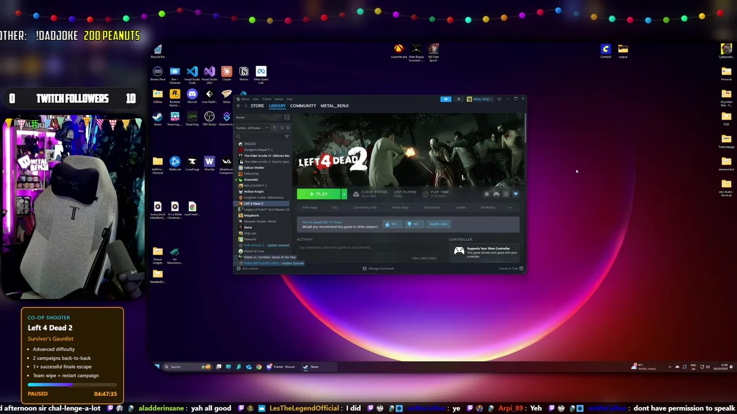Select Dungeon Keeper 2 in the library
This screenshot has width=737, height=414.
[258, 149]
